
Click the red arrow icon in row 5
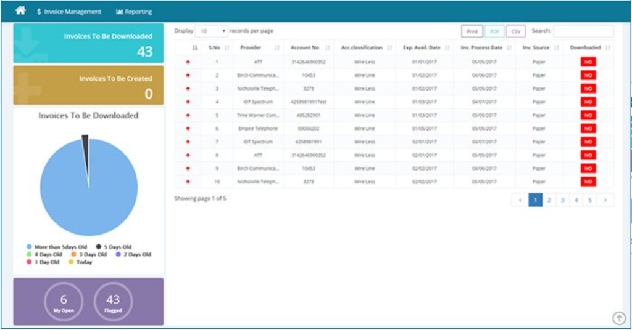[188, 115]
